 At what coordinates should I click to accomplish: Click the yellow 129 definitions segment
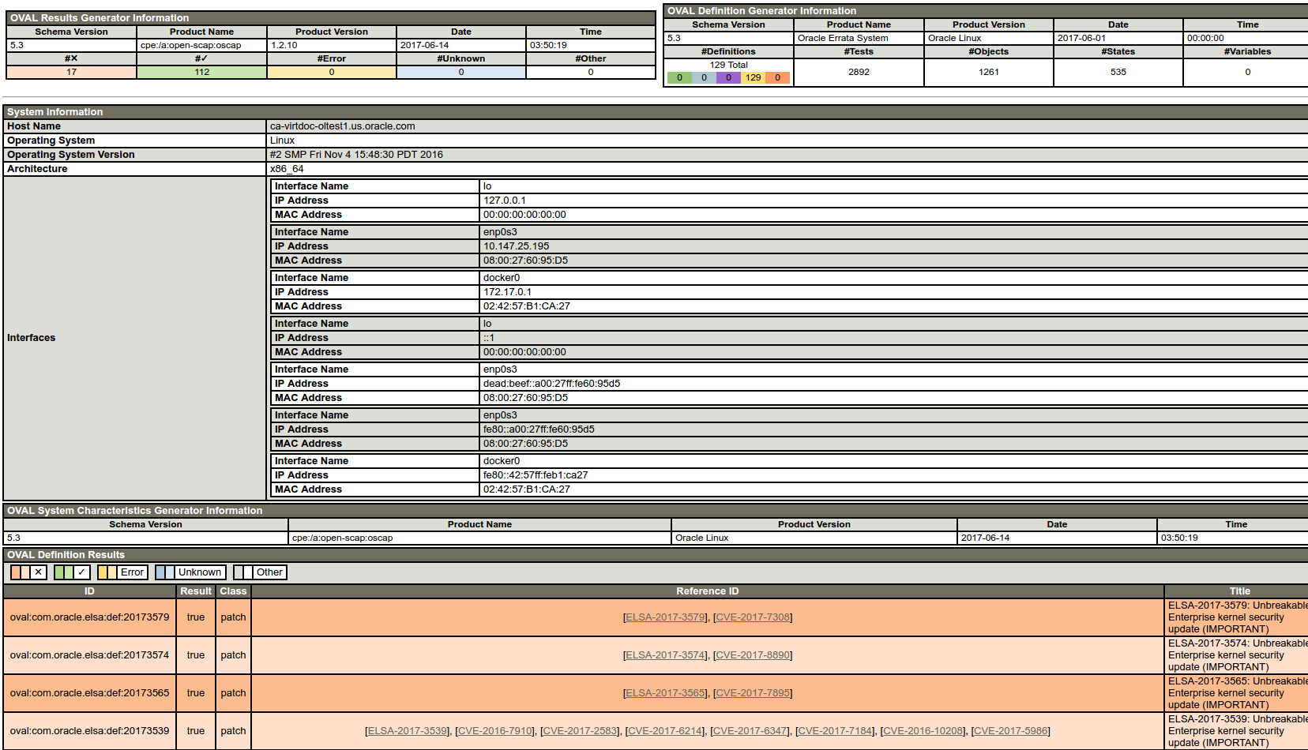pos(754,77)
